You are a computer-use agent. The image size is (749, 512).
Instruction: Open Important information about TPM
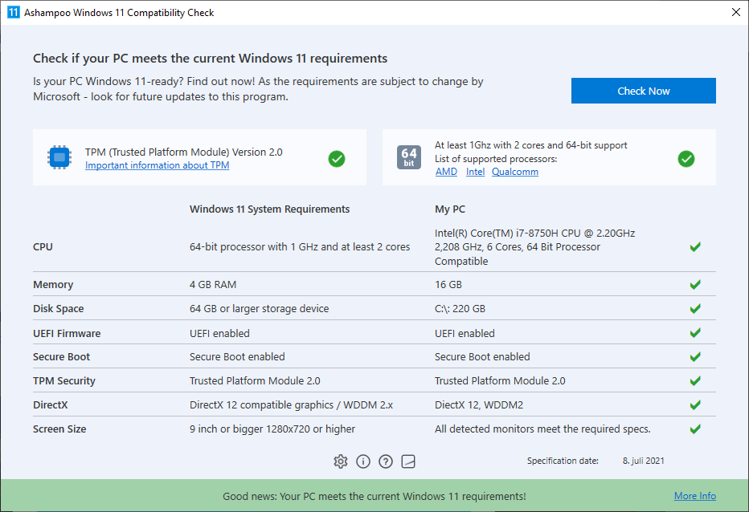(157, 165)
